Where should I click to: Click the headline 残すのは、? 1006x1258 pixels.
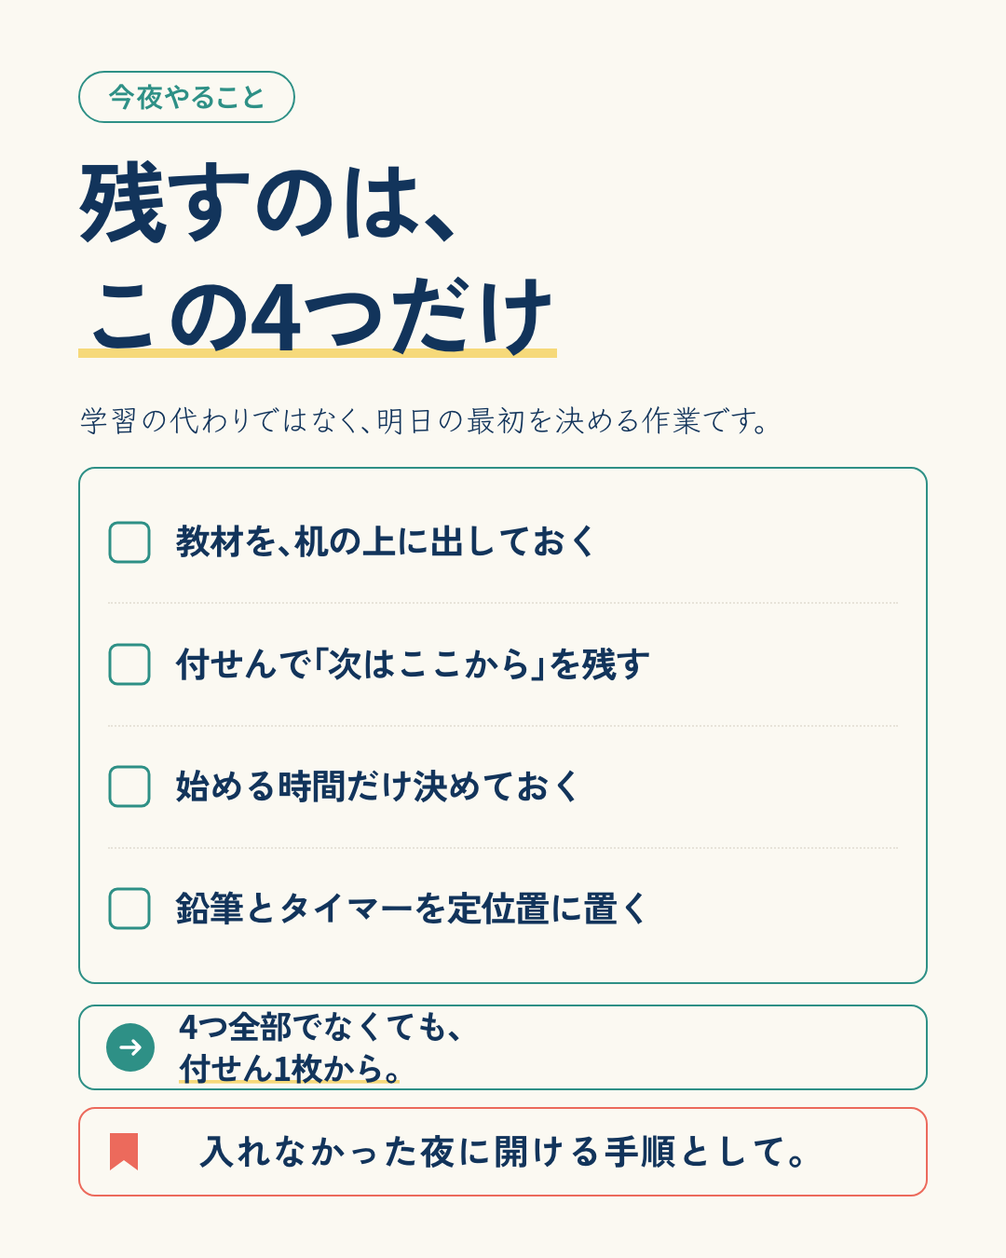(x=268, y=203)
